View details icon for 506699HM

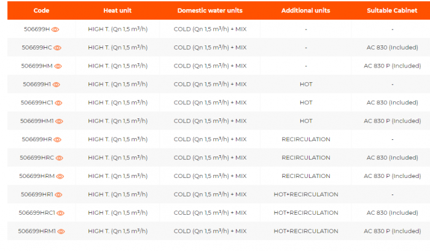58,66
